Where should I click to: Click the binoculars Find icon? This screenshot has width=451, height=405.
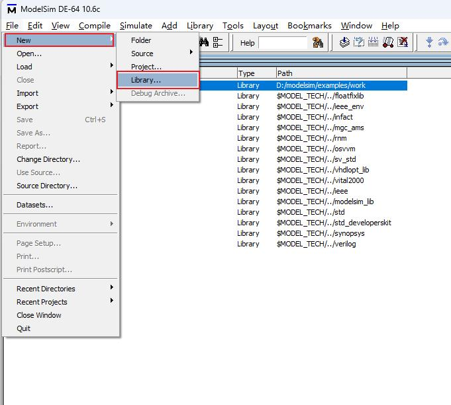click(x=204, y=42)
